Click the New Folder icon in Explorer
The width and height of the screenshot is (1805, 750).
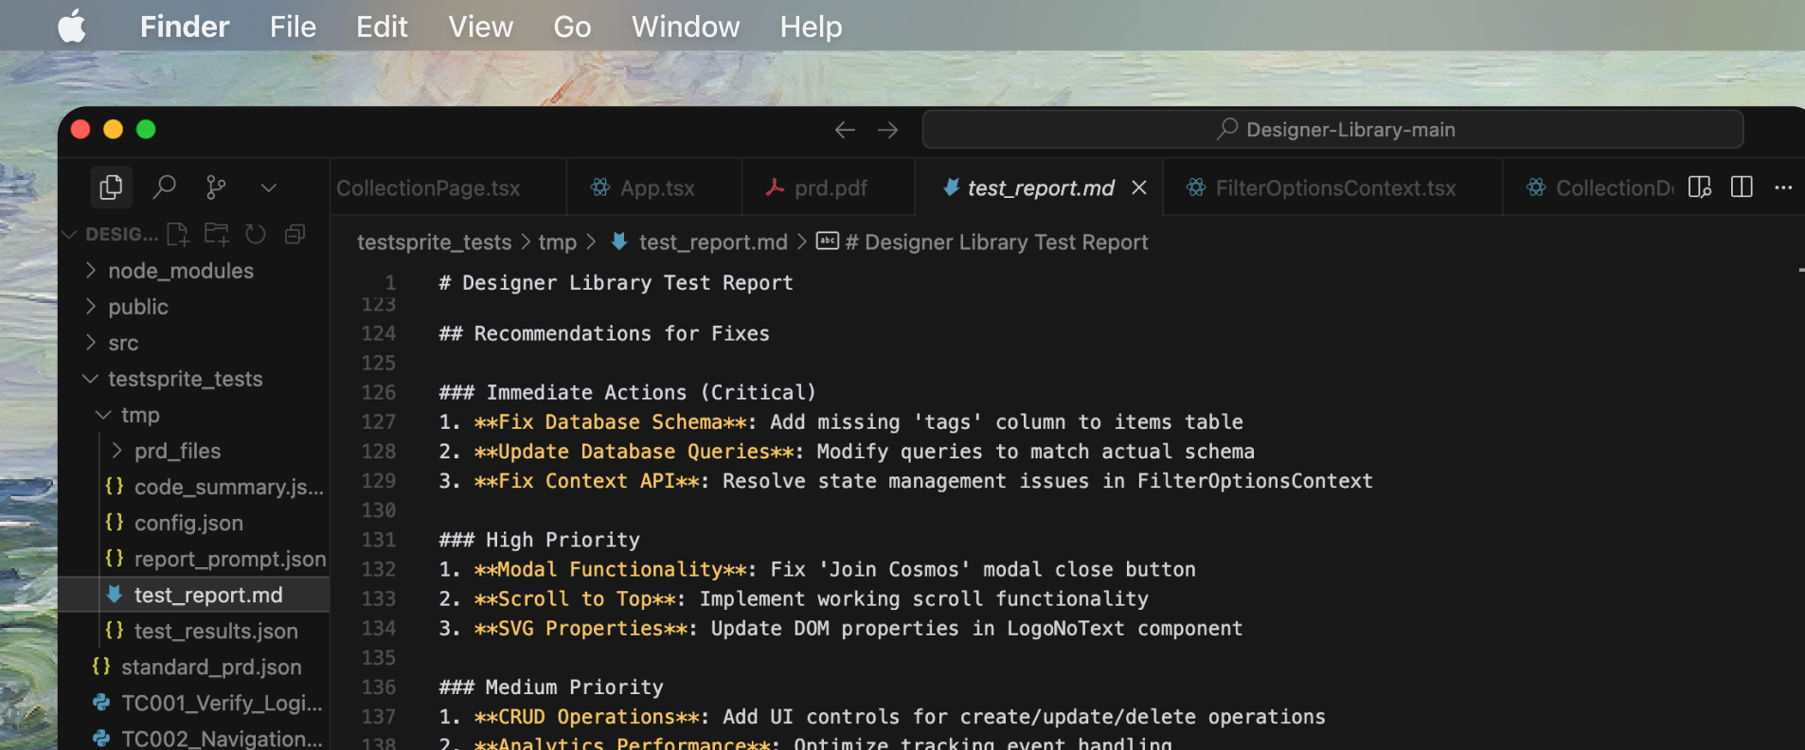(x=217, y=234)
